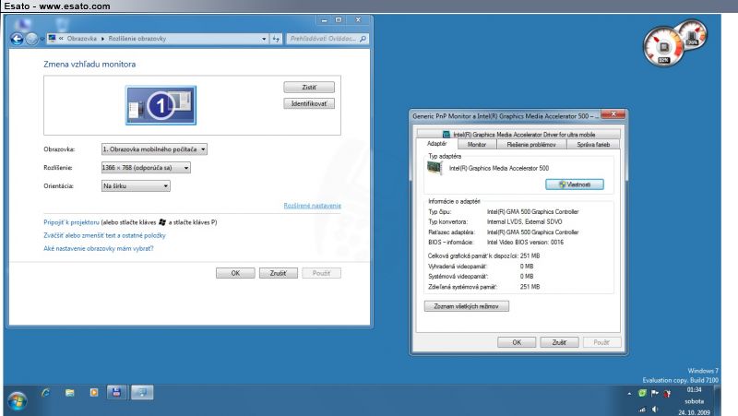The height and width of the screenshot is (416, 738).
Task: Maximize the display resolution window
Action: tap(339, 19)
